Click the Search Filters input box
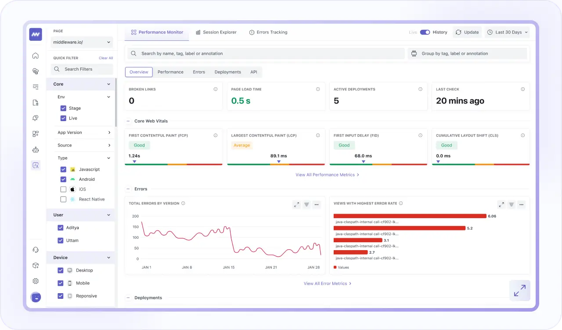 (82, 69)
